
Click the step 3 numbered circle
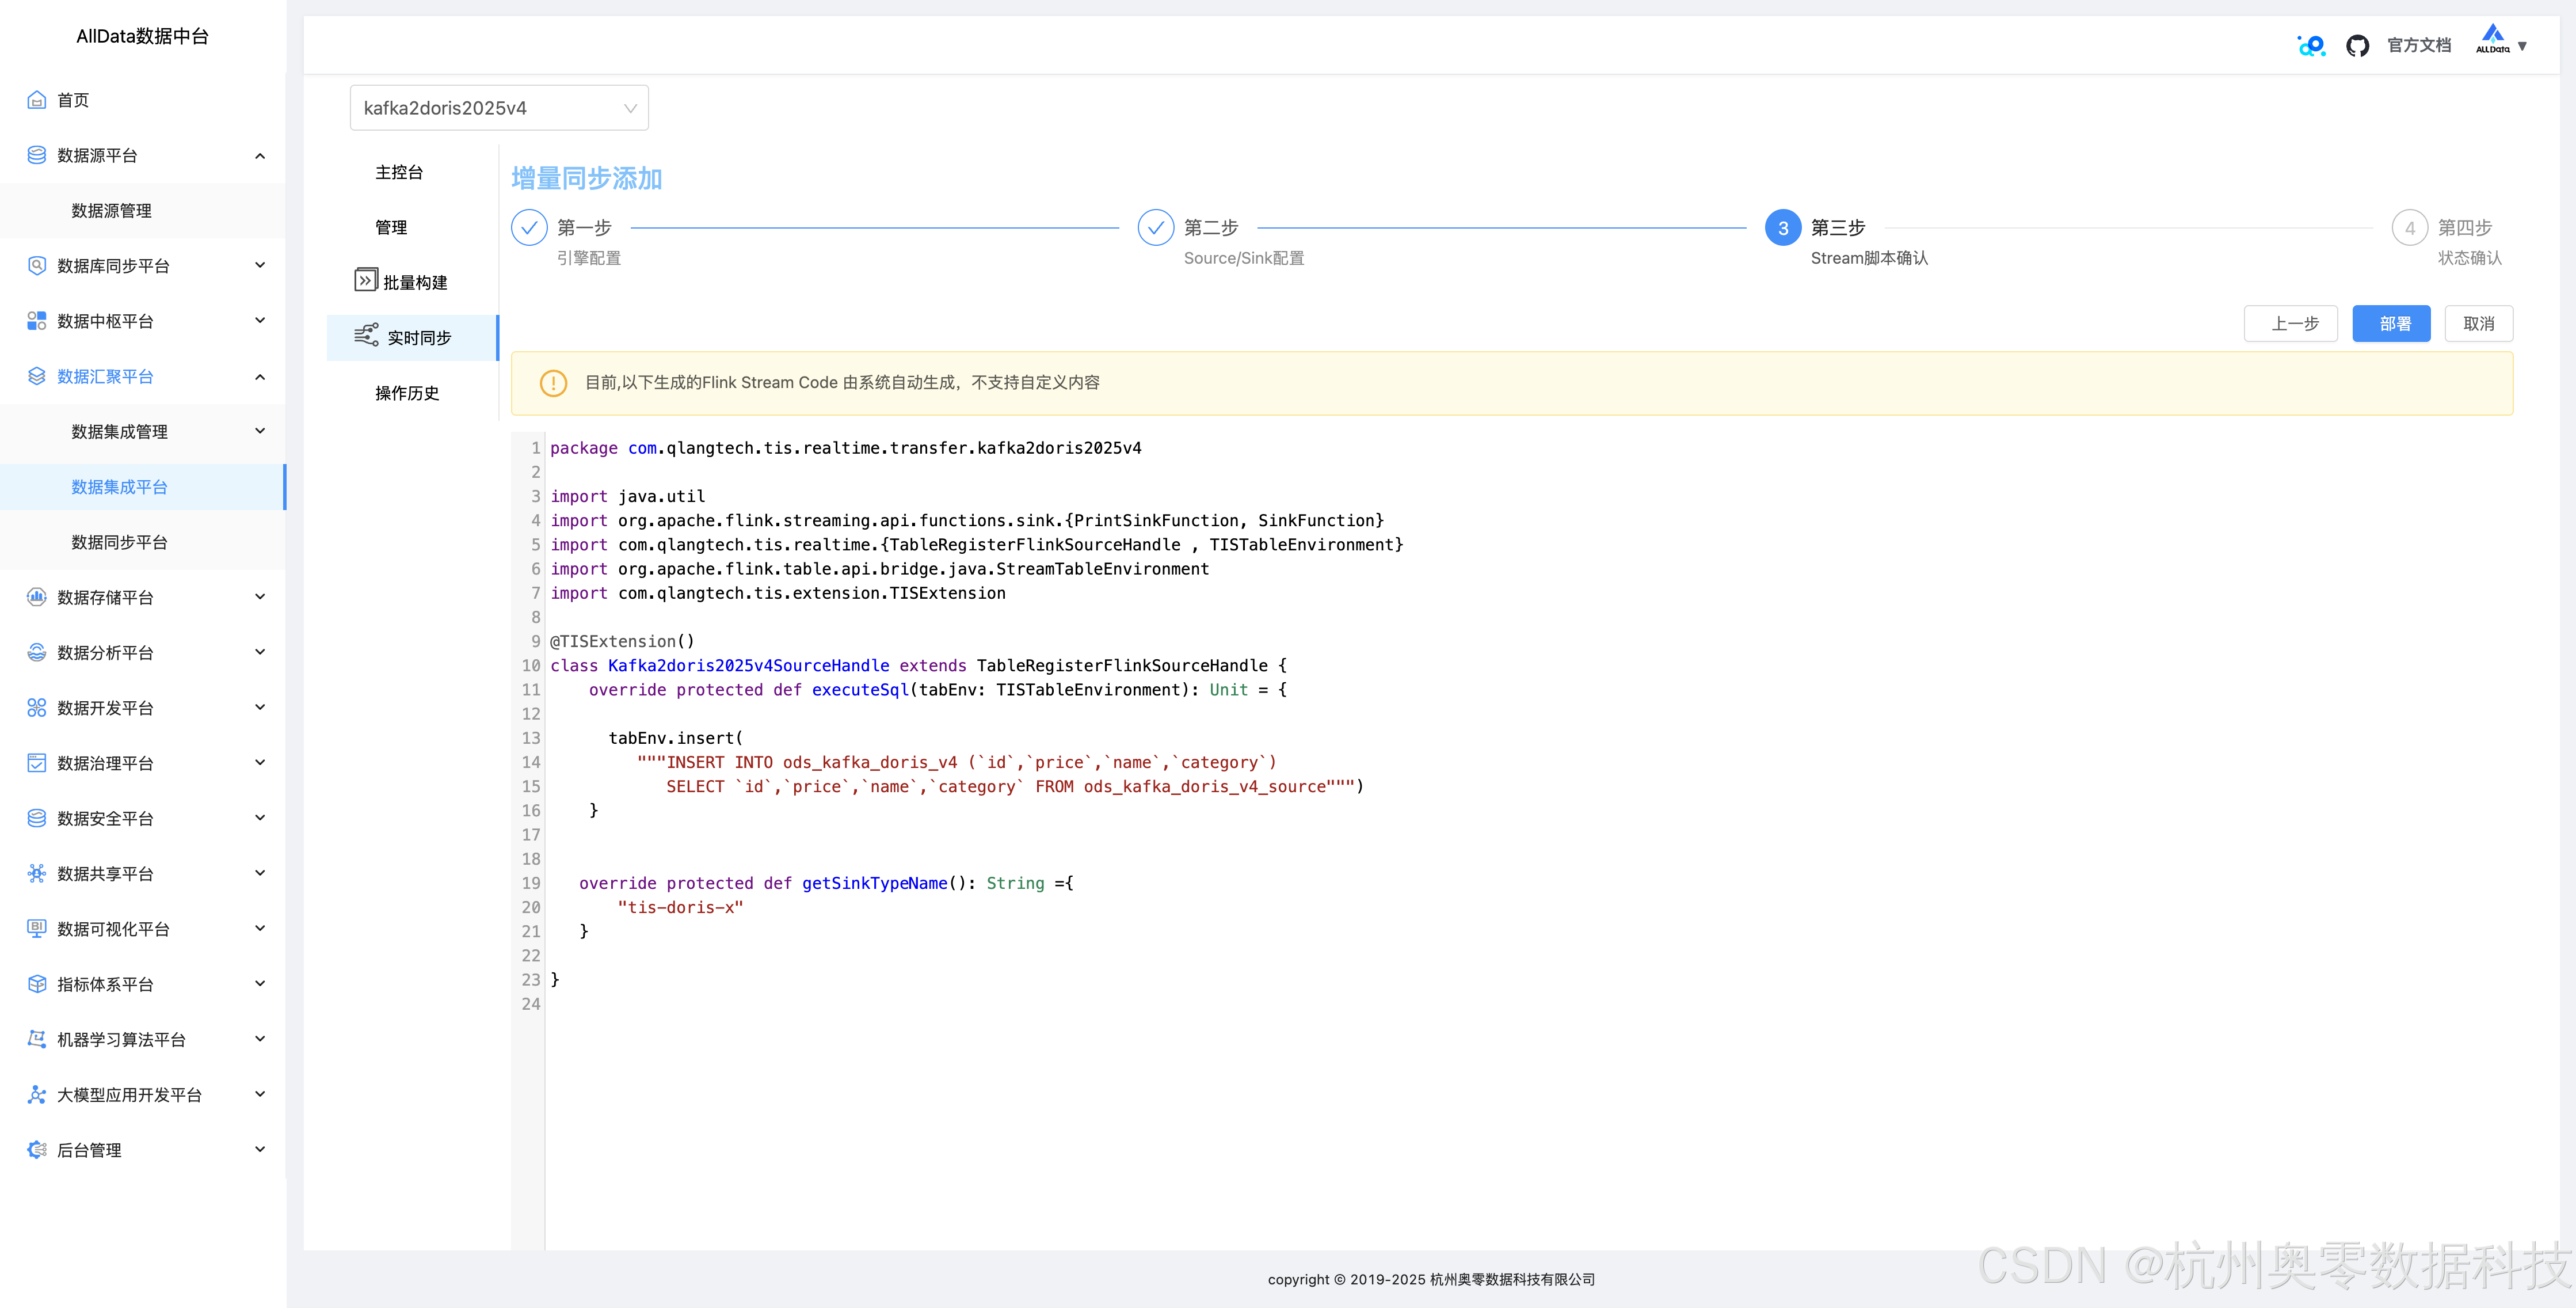[x=1783, y=228]
